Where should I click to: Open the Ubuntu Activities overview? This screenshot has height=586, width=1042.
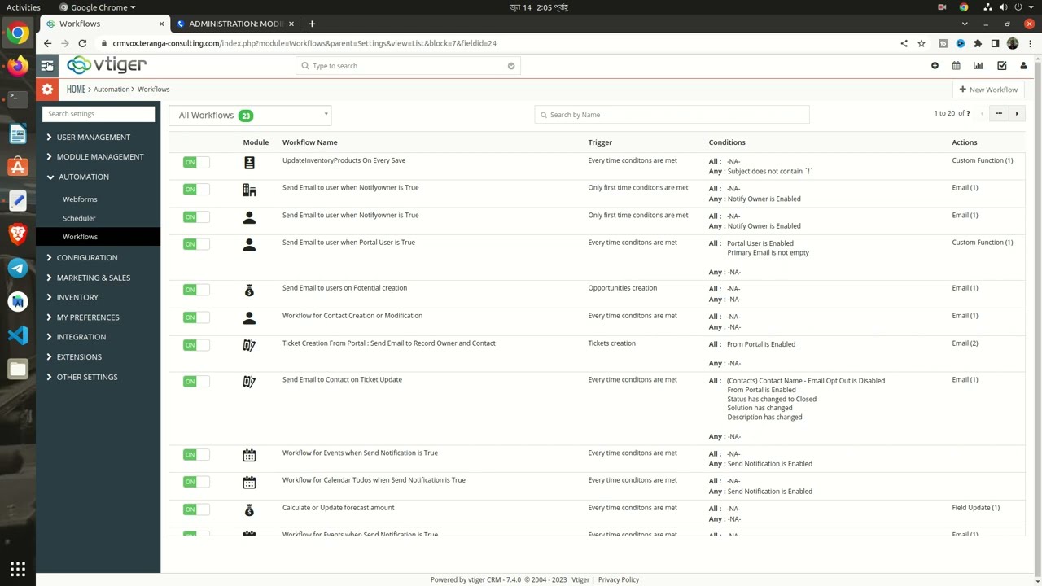pos(23,7)
